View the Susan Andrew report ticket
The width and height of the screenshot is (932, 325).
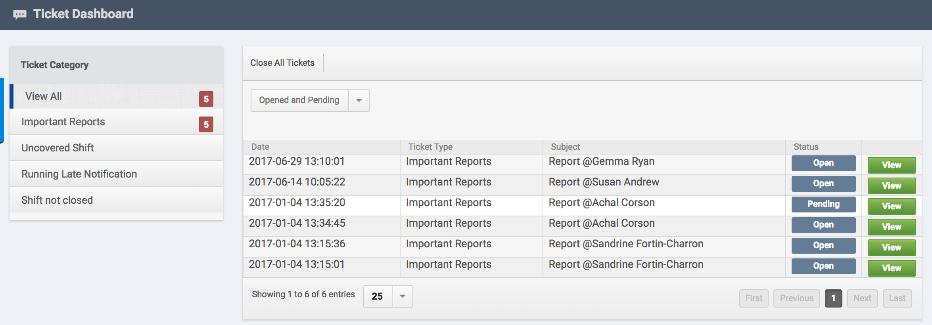[892, 186]
